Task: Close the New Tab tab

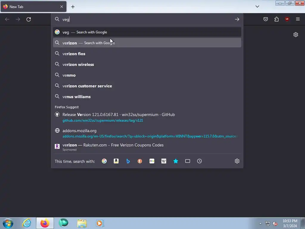Action: (x=62, y=7)
